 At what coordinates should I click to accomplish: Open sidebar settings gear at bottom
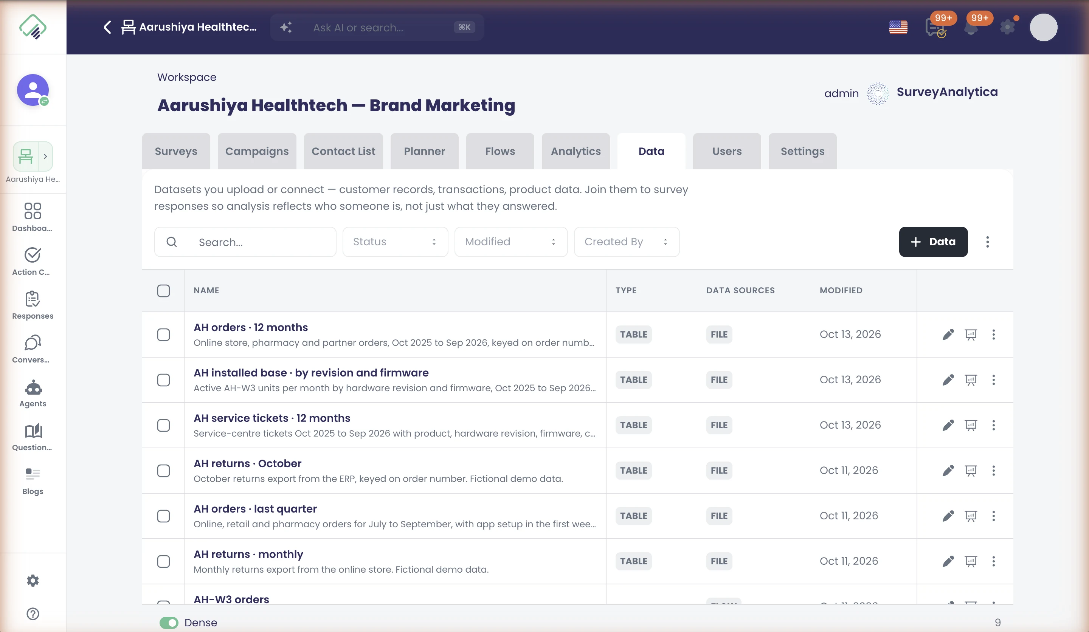33,580
